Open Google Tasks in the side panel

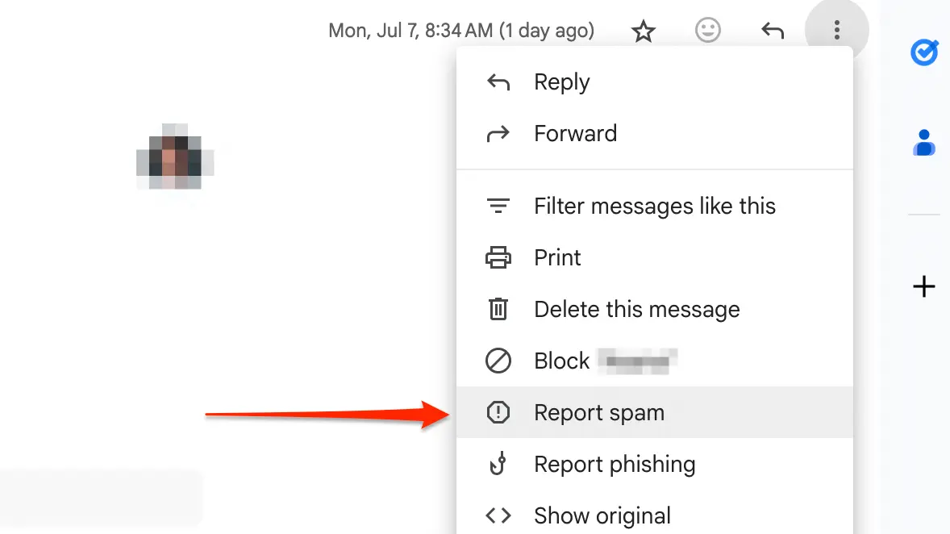[924, 52]
